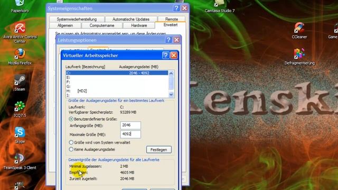This screenshot has height=190, width=338.
Task: Switch to Systemwiederherstellung tab in Systemeigenschaften
Action: click(77, 19)
